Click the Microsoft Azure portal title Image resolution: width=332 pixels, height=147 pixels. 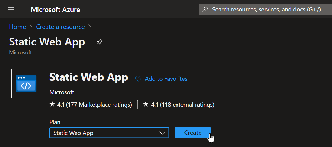click(56, 10)
